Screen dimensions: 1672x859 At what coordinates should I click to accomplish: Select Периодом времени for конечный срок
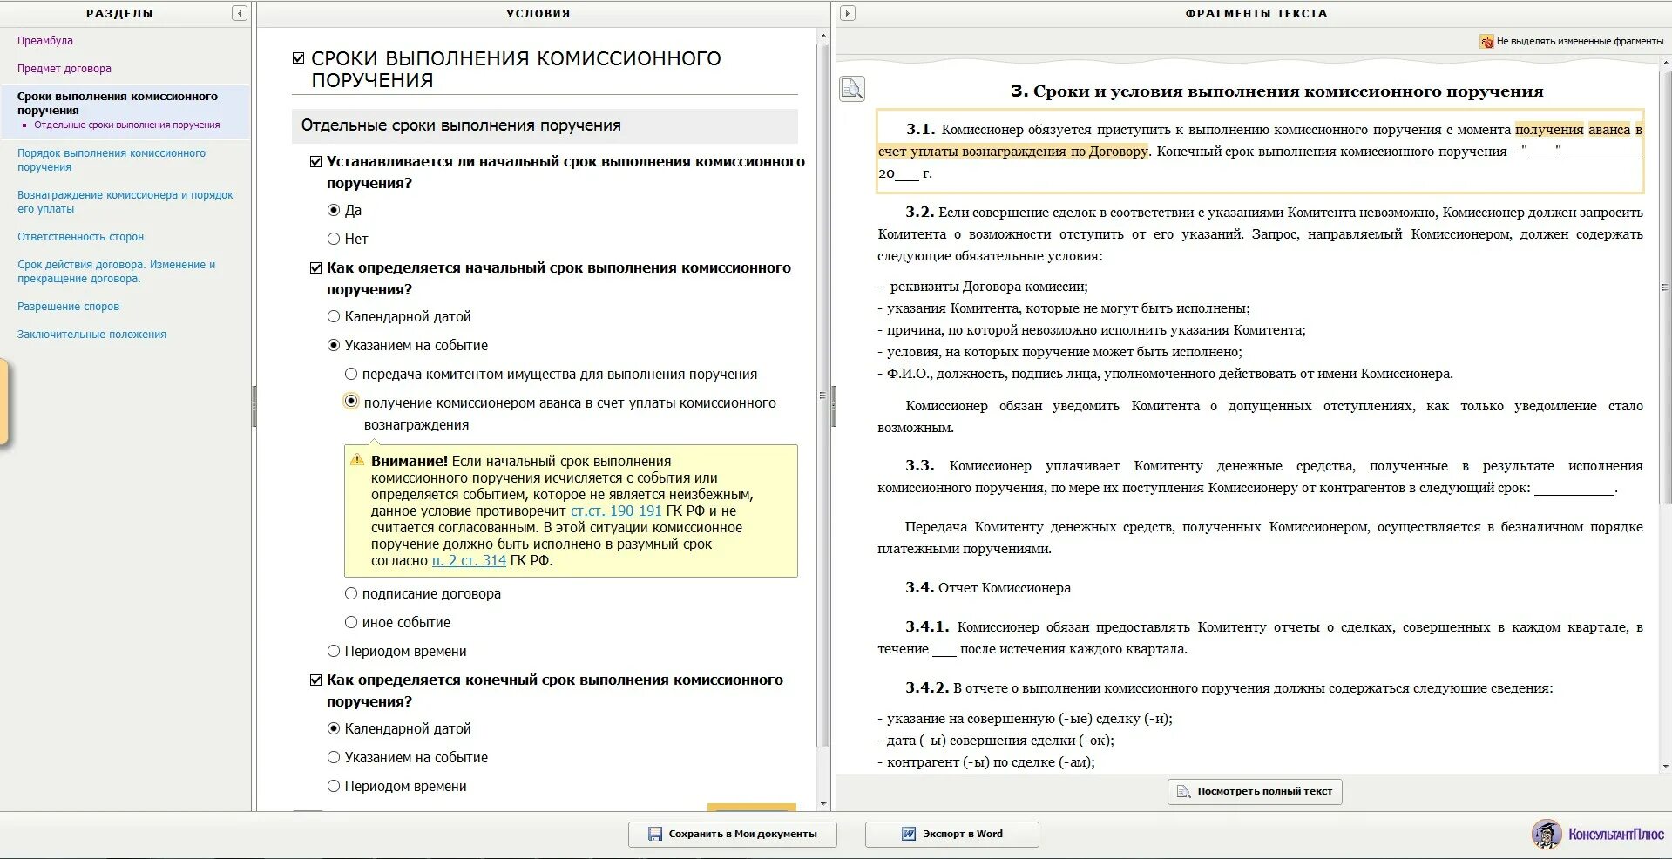pos(333,786)
